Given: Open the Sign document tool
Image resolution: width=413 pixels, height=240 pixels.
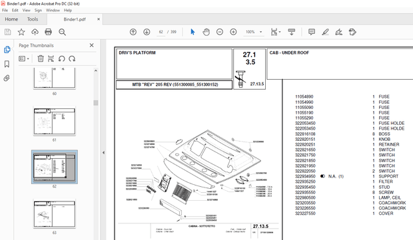Looking at the screenshot, I should 338,32.
